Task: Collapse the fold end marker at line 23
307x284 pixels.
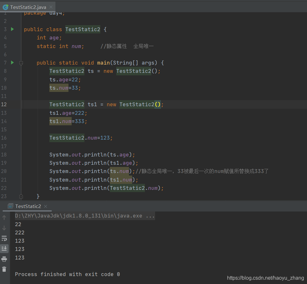Action: coord(21,196)
